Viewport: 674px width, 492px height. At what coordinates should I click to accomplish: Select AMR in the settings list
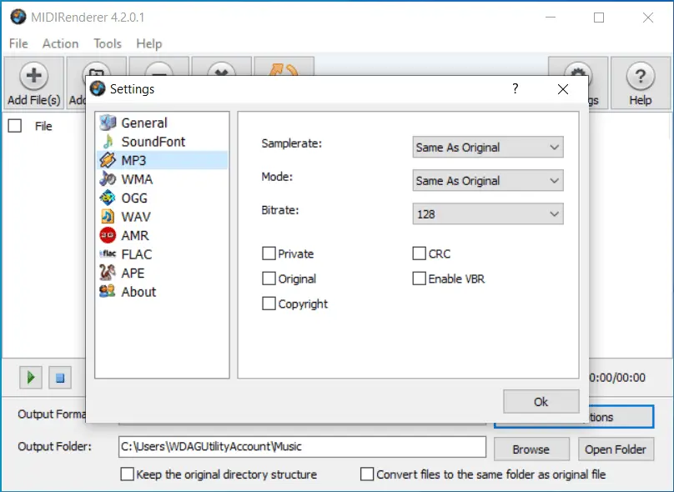(x=162, y=235)
